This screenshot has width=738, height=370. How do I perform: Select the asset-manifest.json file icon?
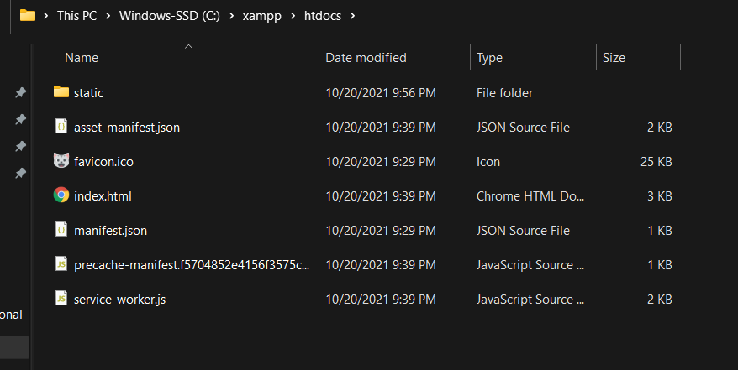[x=61, y=127]
